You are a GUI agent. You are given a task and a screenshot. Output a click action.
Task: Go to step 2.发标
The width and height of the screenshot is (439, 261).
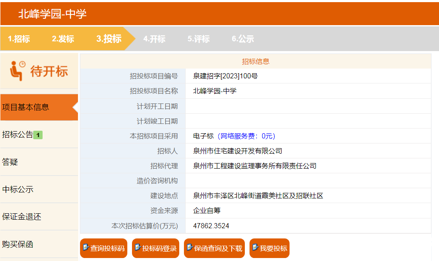[63, 39]
